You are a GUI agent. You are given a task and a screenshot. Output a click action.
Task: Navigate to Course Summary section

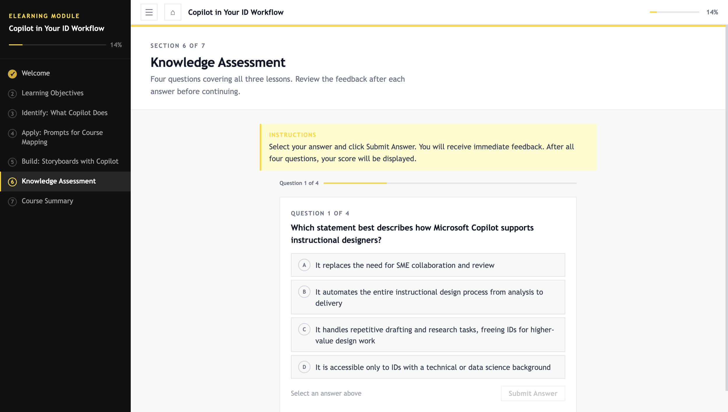coord(47,201)
